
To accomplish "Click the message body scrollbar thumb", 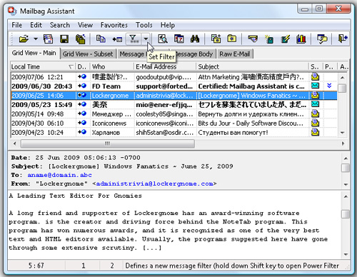I will tap(346, 213).
